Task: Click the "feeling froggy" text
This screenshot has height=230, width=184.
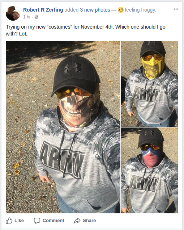Action: [x=140, y=10]
